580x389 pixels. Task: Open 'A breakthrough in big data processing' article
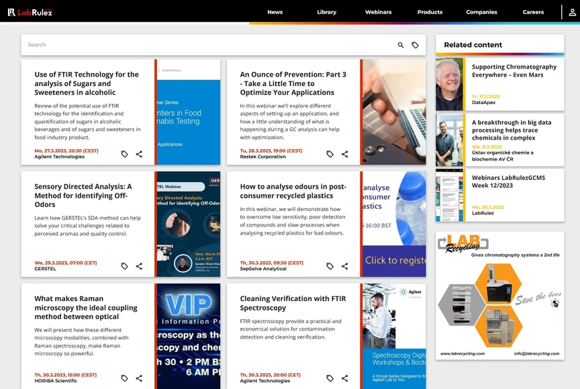pos(512,130)
